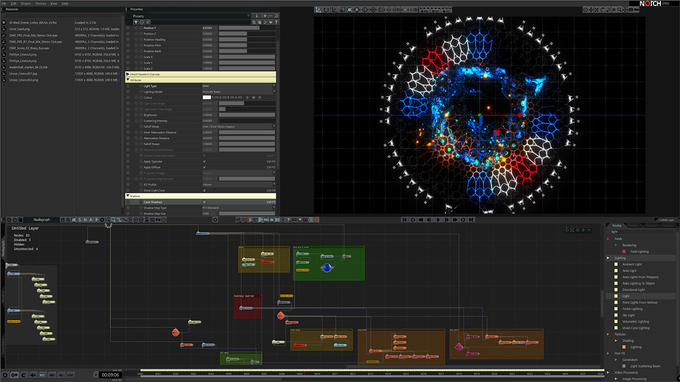Click the AK icon in nodegraph toolbar
680x382 pixels.
pyautogui.click(x=74, y=220)
